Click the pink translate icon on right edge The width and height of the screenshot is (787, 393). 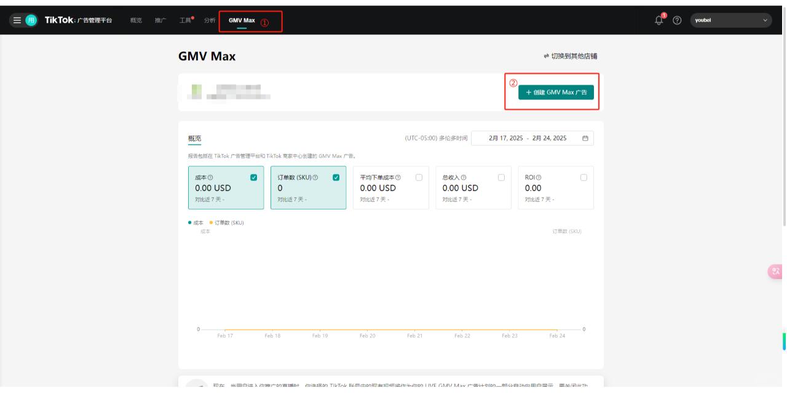776,272
